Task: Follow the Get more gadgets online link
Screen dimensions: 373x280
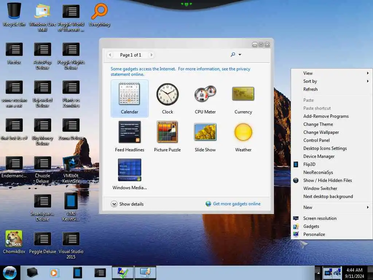Action: [x=237, y=204]
